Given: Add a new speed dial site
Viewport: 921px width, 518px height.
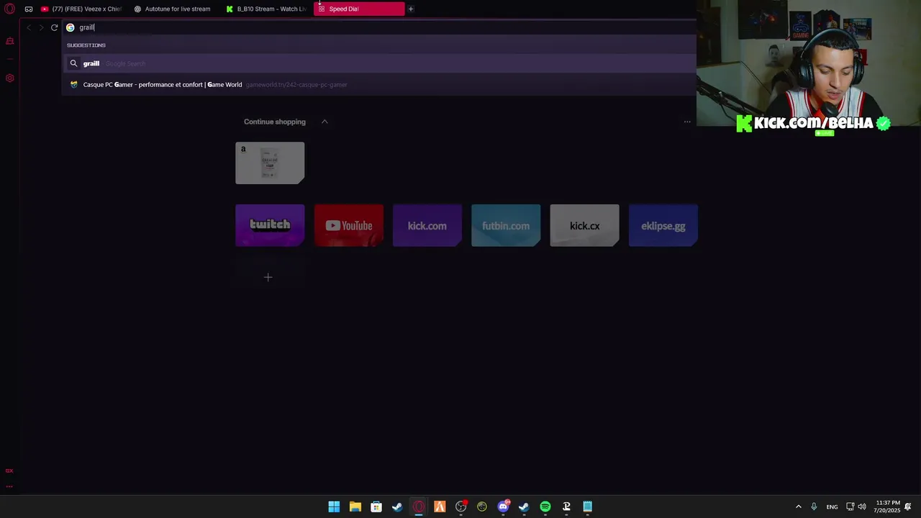Looking at the screenshot, I should 268,277.
